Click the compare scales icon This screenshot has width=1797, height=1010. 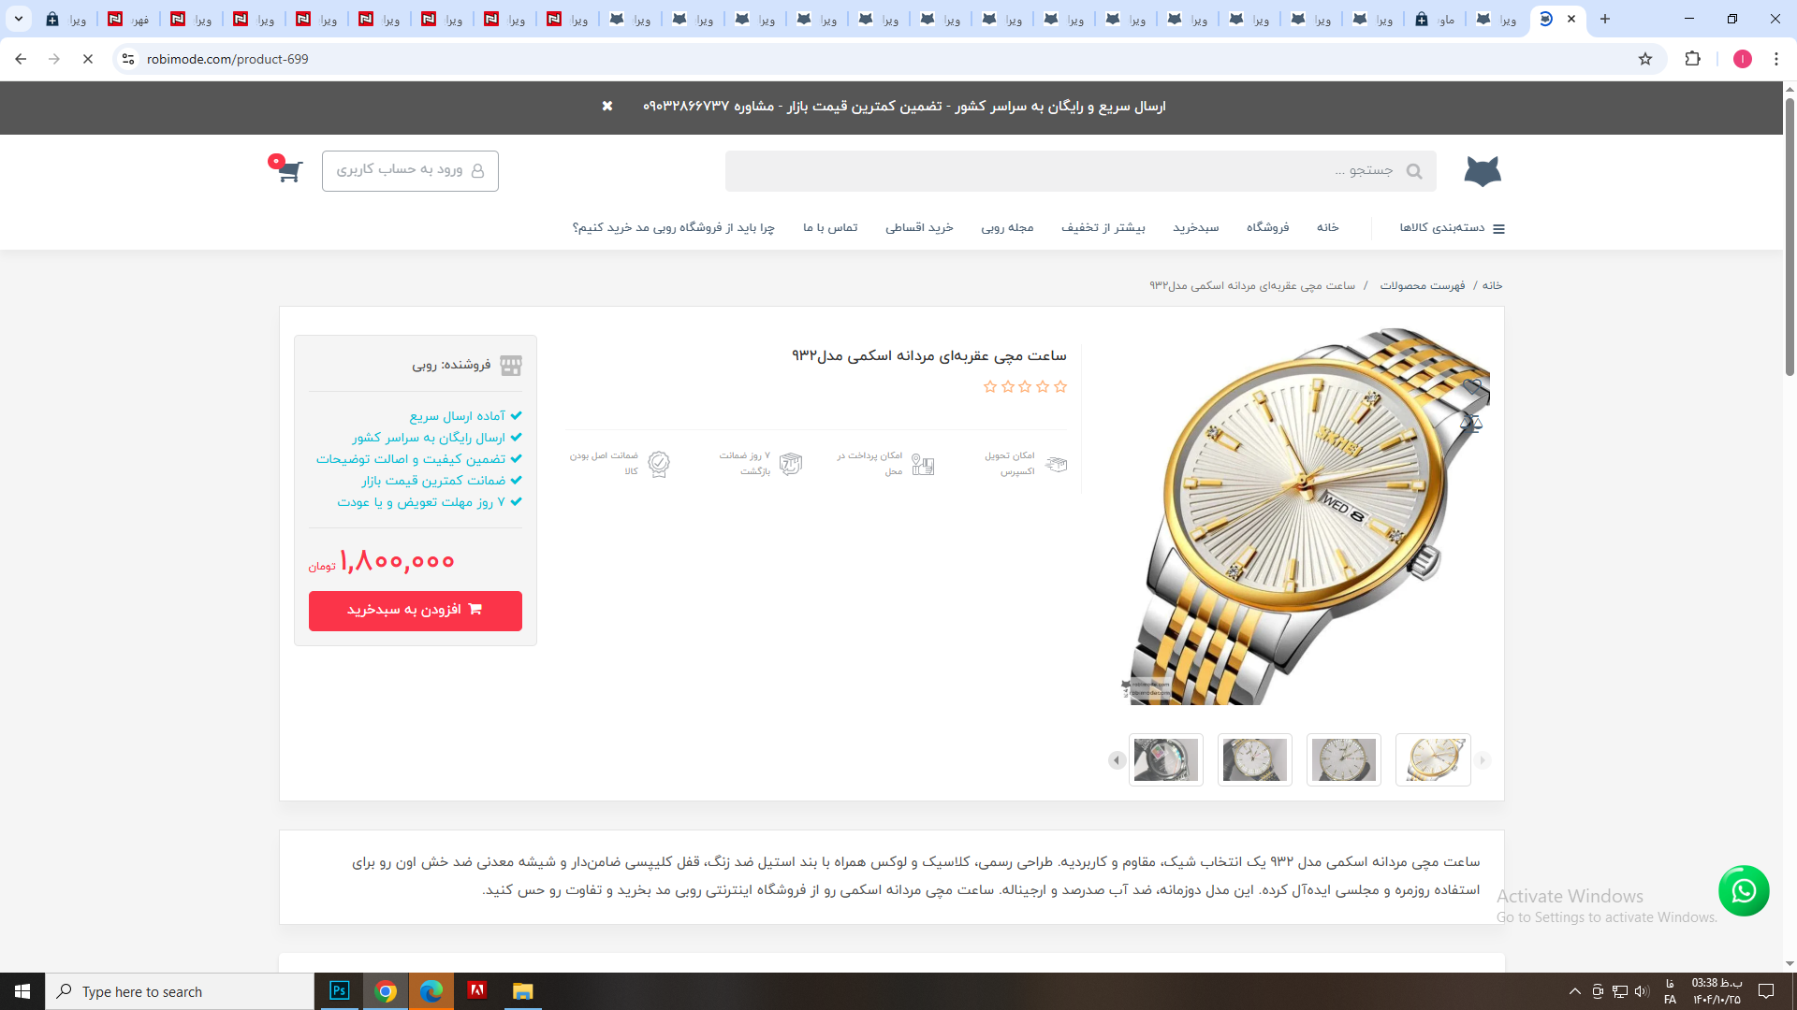1471,424
